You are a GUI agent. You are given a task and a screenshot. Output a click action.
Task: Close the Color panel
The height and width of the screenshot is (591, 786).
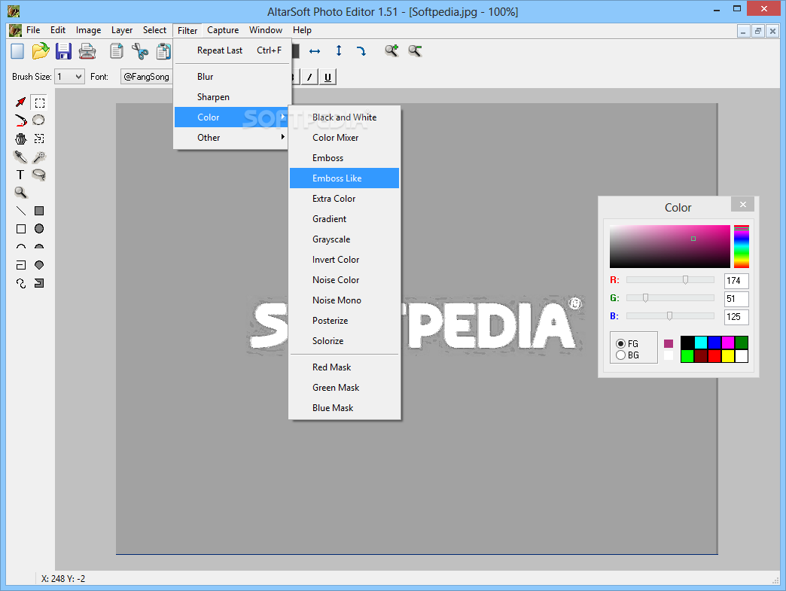point(743,204)
